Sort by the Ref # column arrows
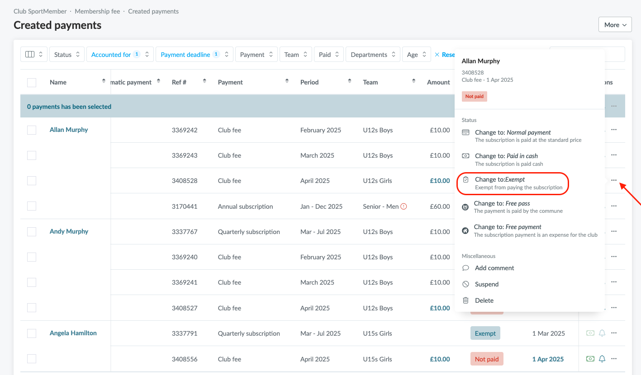The height and width of the screenshot is (375, 641). 204,82
